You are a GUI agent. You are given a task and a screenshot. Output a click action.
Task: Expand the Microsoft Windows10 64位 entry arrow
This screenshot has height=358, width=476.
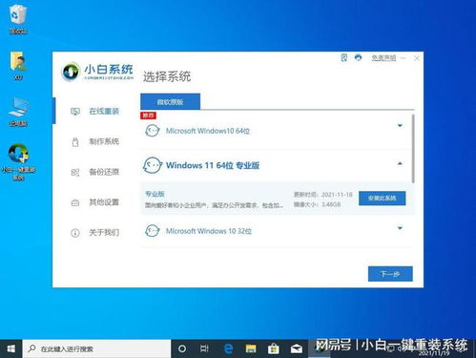pyautogui.click(x=400, y=126)
